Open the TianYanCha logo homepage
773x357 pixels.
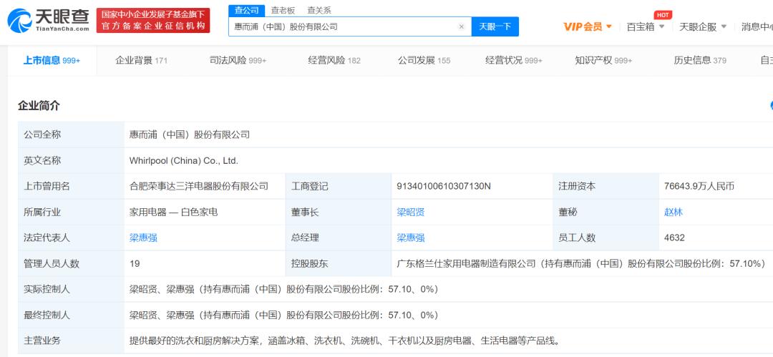[x=49, y=20]
